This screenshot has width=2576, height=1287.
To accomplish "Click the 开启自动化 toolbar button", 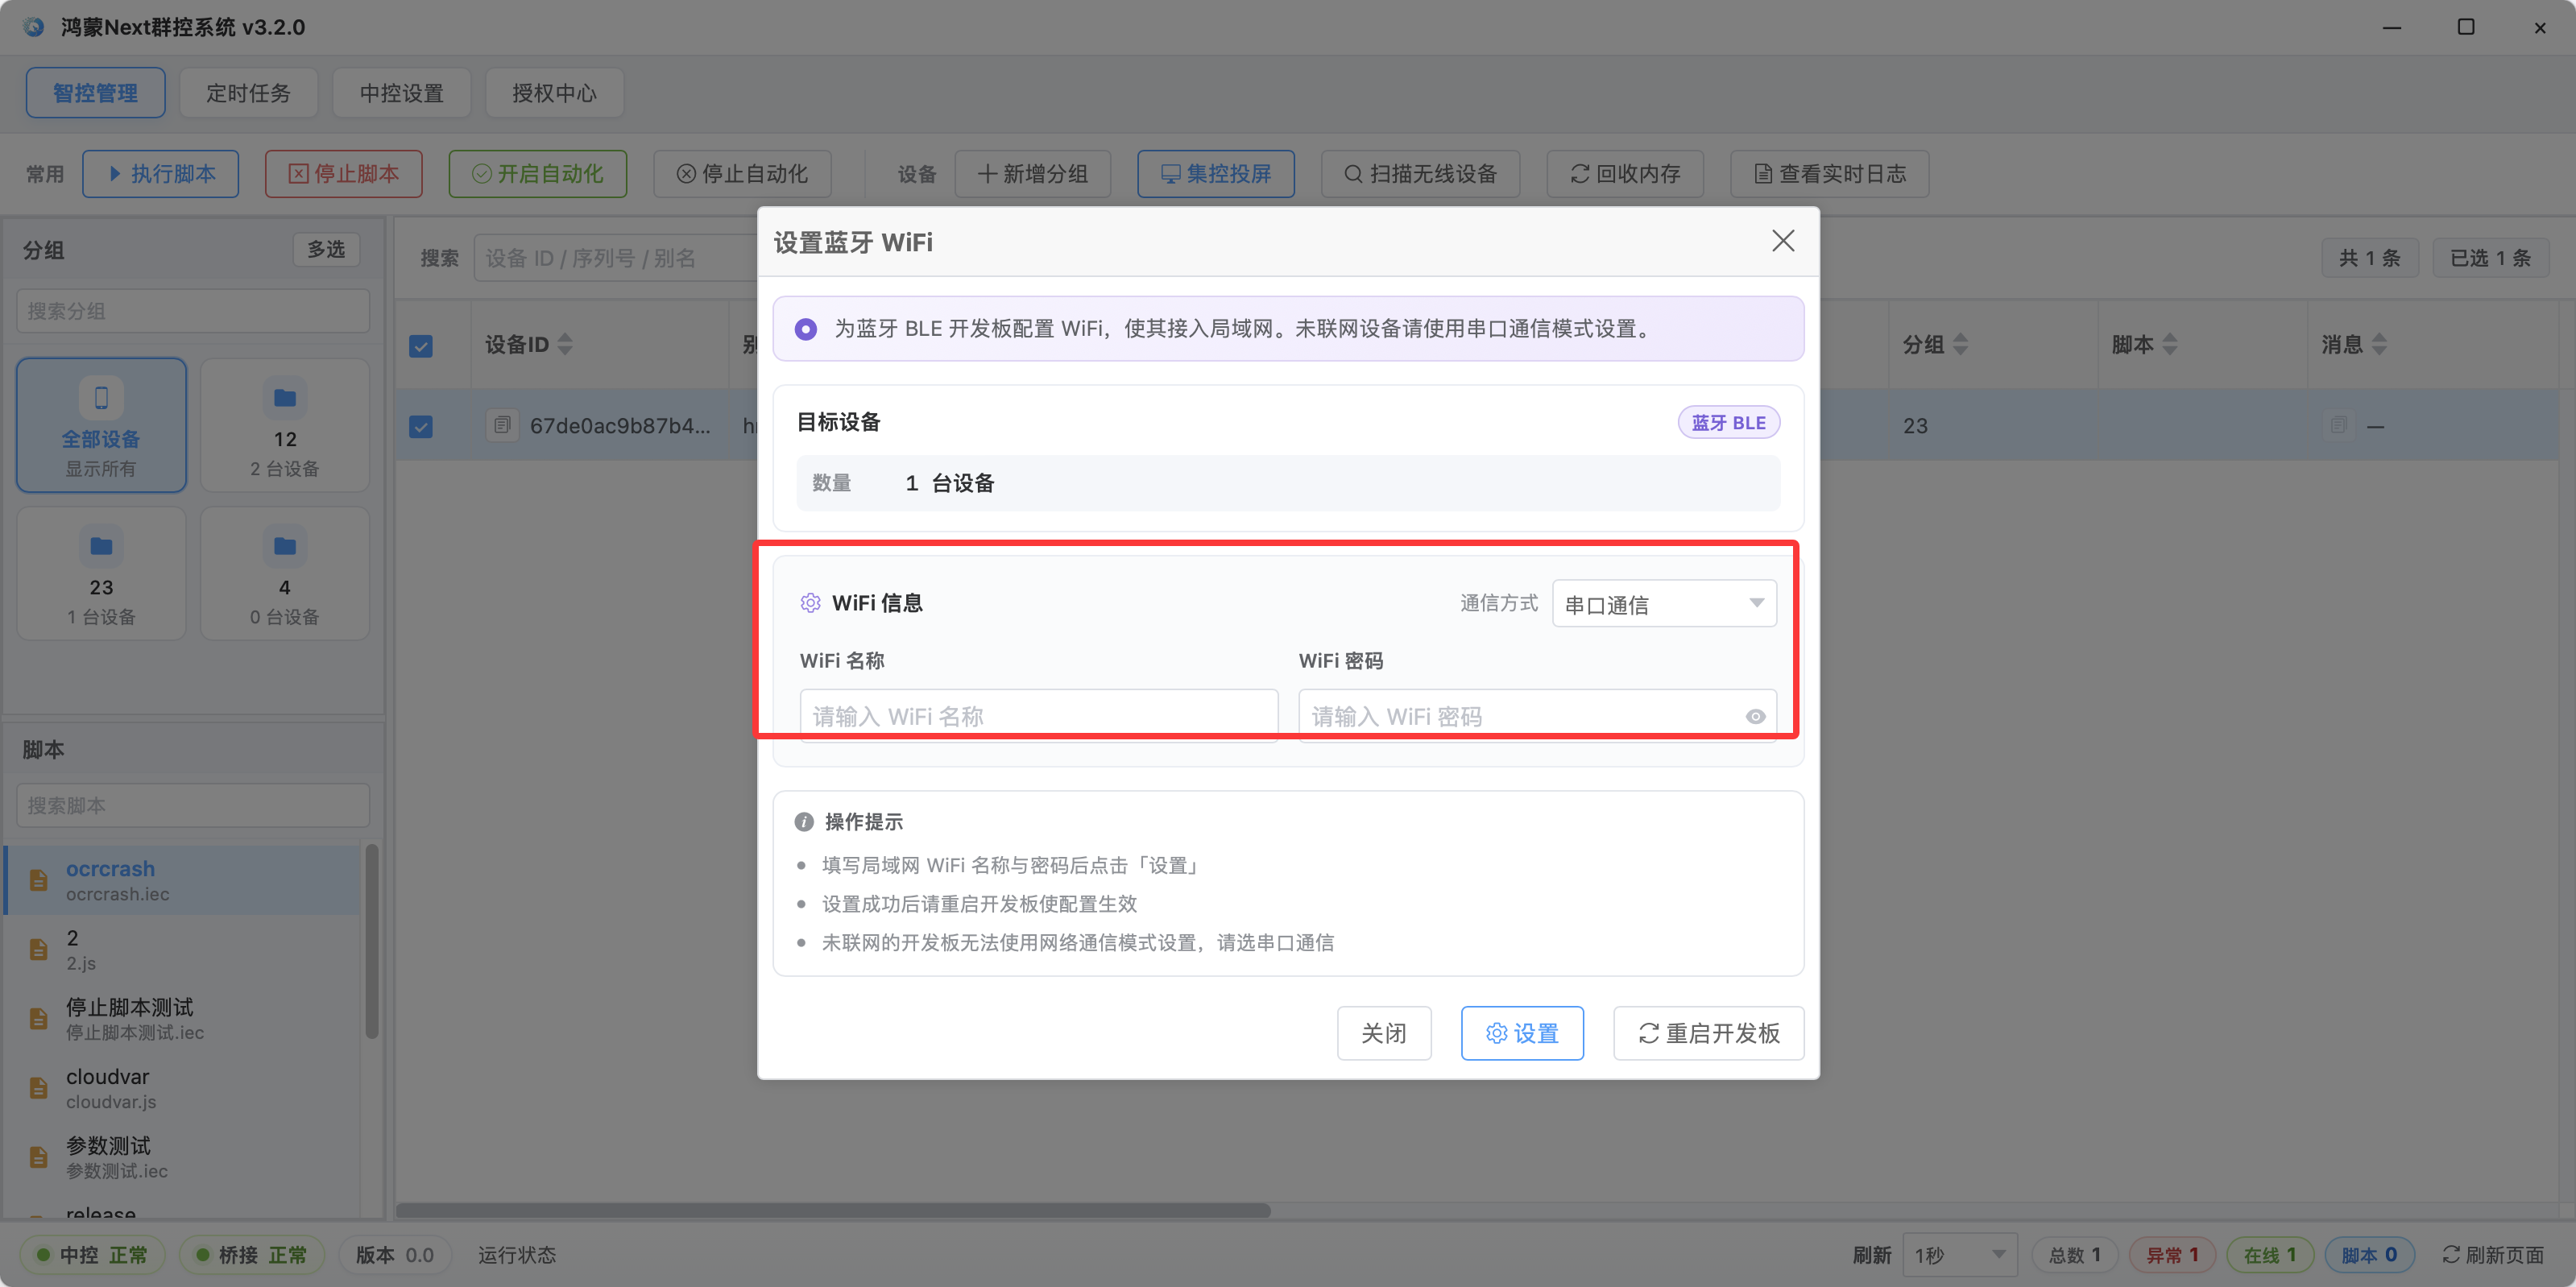I will (x=538, y=174).
